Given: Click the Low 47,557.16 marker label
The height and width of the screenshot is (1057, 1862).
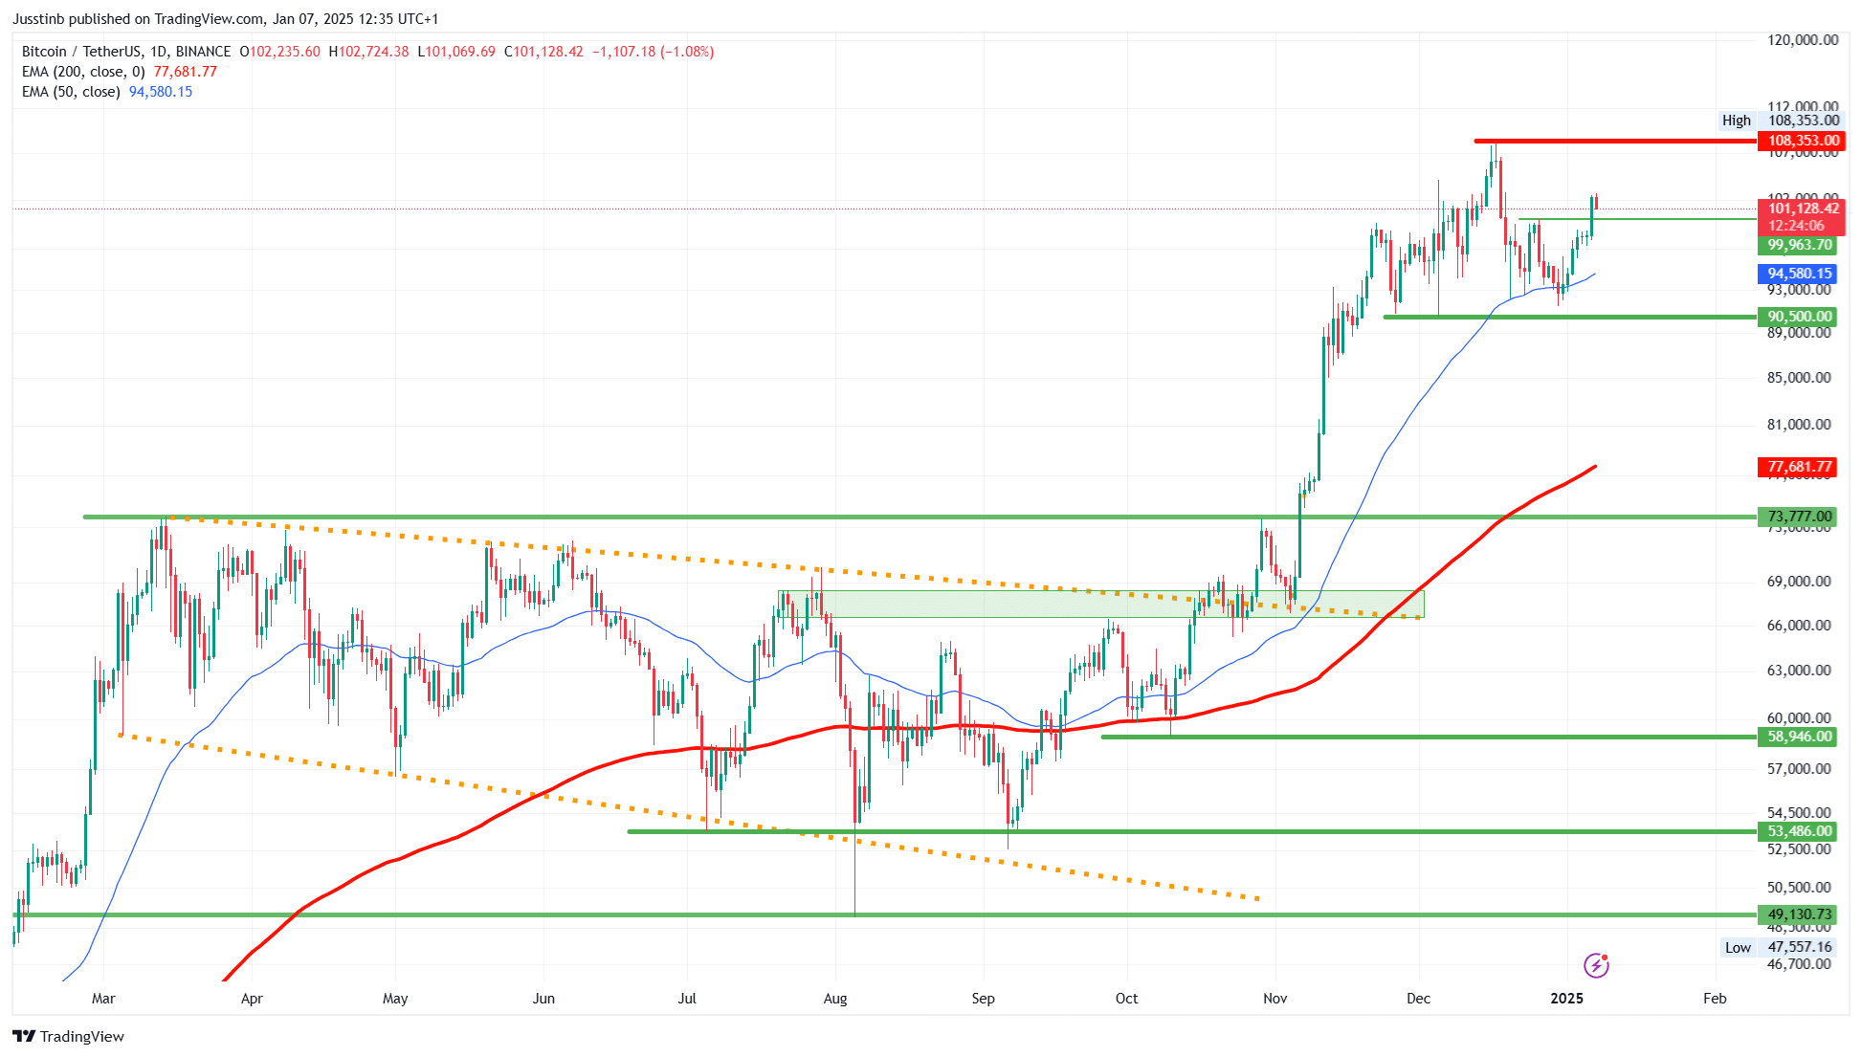Looking at the screenshot, I should 1779,947.
